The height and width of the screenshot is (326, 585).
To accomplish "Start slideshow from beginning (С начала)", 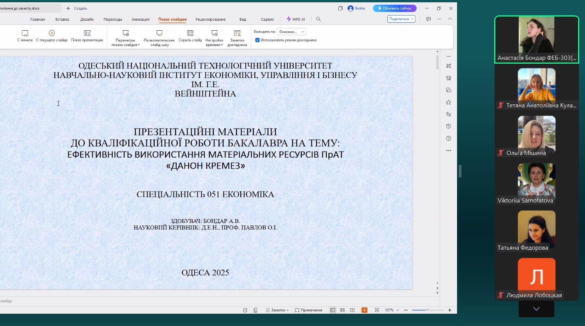I will coord(25,36).
